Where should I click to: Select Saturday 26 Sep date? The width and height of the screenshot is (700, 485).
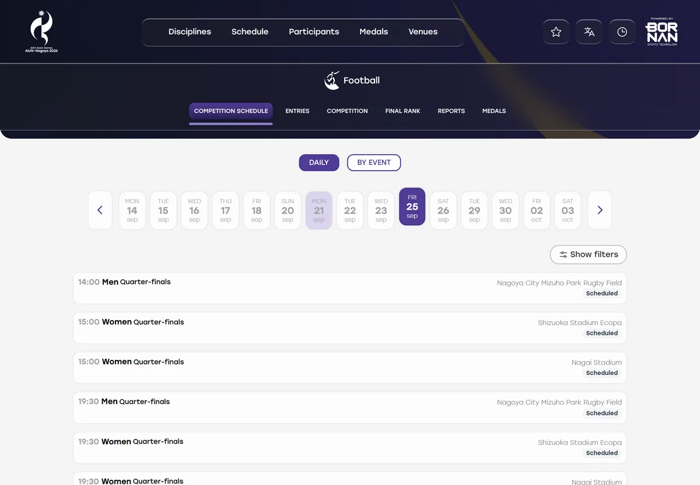pos(443,210)
